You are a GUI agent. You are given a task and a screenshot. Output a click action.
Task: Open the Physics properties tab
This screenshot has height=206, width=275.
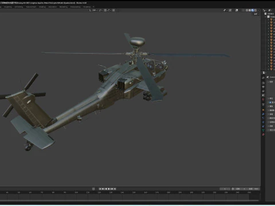tap(263, 122)
